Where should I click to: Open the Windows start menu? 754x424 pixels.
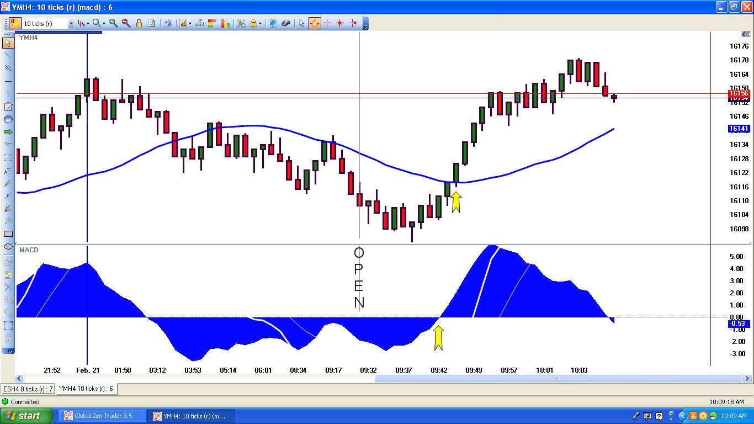click(x=26, y=416)
